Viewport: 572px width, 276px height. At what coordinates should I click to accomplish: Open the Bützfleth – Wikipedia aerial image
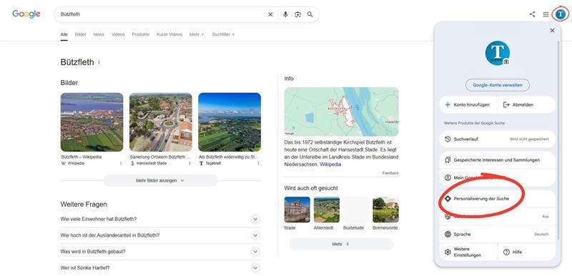92,122
